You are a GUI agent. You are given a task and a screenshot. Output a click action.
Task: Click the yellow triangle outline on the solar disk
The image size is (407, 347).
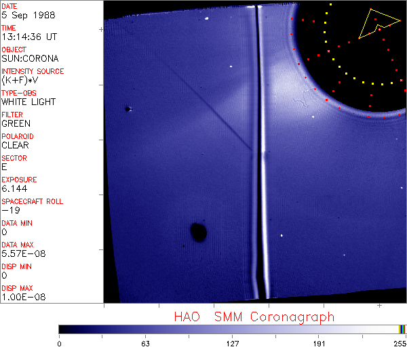(x=379, y=24)
